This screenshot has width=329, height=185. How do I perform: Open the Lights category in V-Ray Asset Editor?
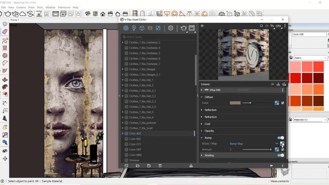(134, 28)
